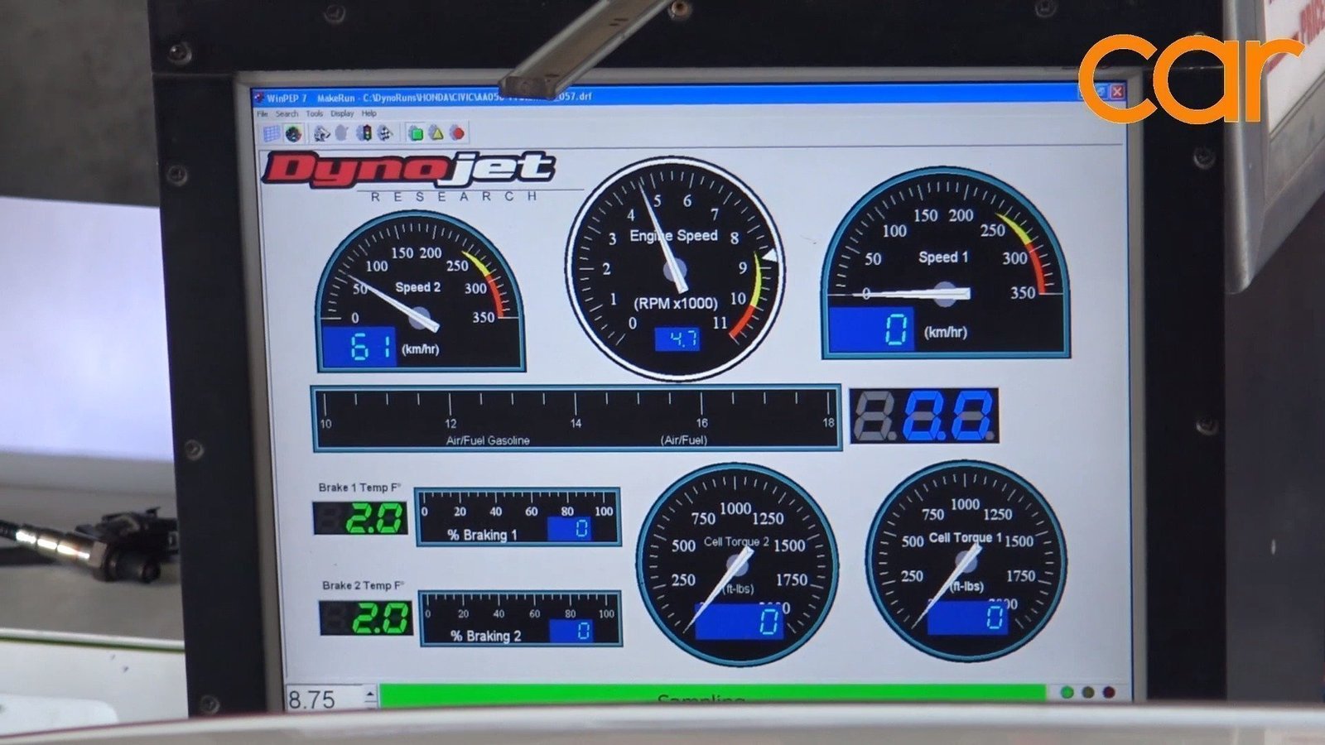
Task: Click the blue grid icon in toolbar
Action: [x=271, y=133]
